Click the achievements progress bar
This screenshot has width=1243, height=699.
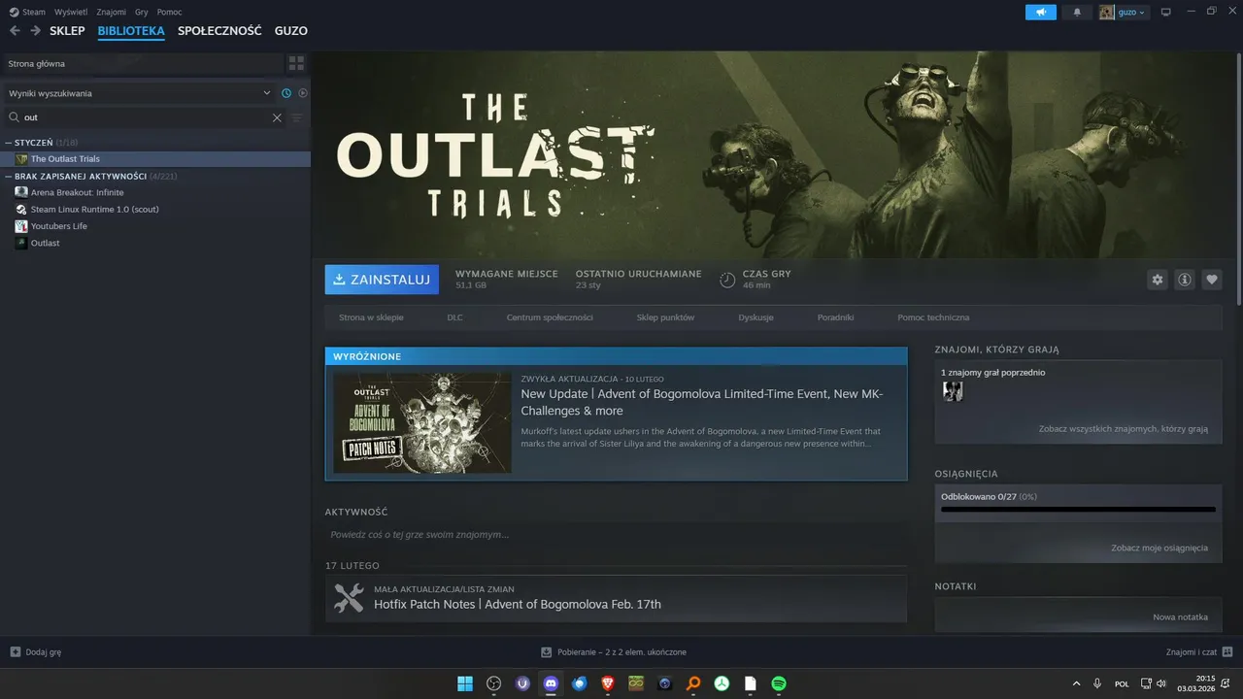pyautogui.click(x=1078, y=509)
